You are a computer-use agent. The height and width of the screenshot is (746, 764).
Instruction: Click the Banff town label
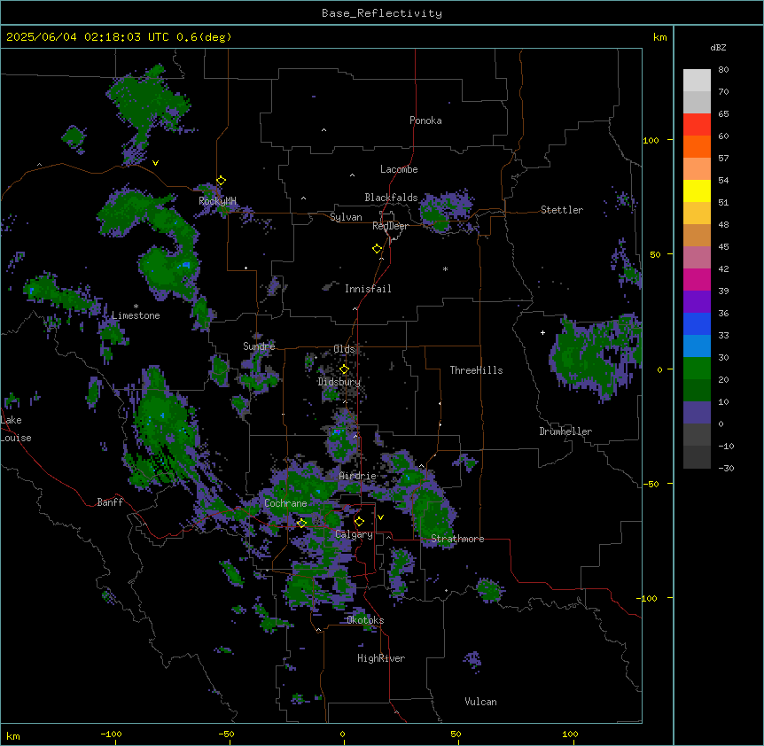[x=110, y=502]
